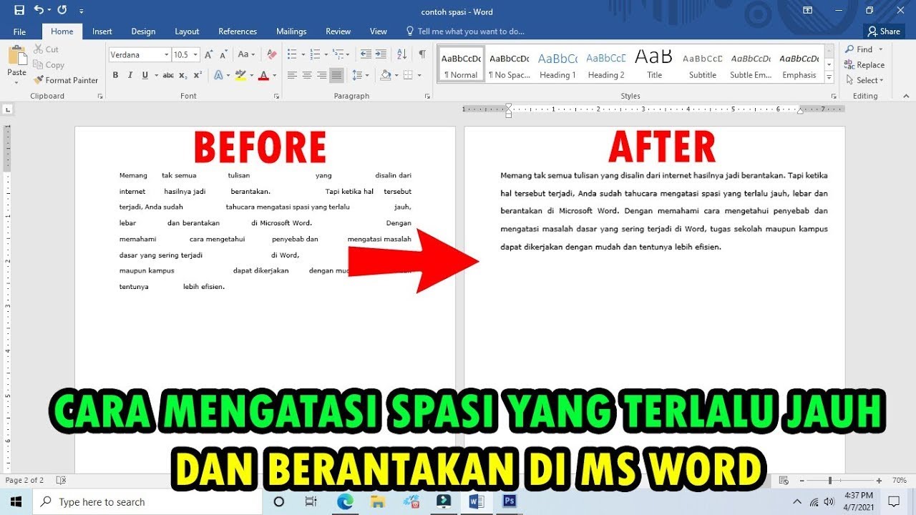Viewport: 916px width, 515px height.
Task: Center align the text
Action: click(x=307, y=75)
